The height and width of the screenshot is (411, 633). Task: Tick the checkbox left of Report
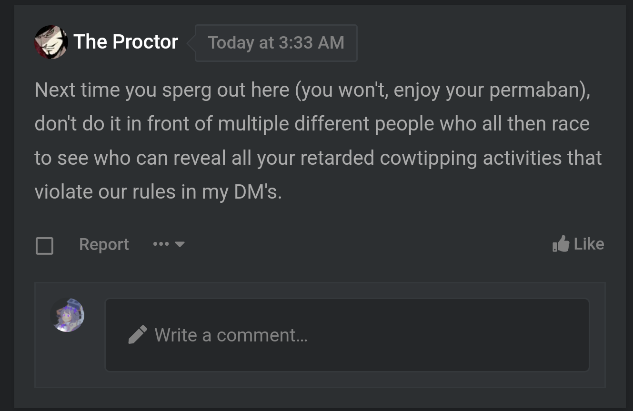tap(44, 246)
